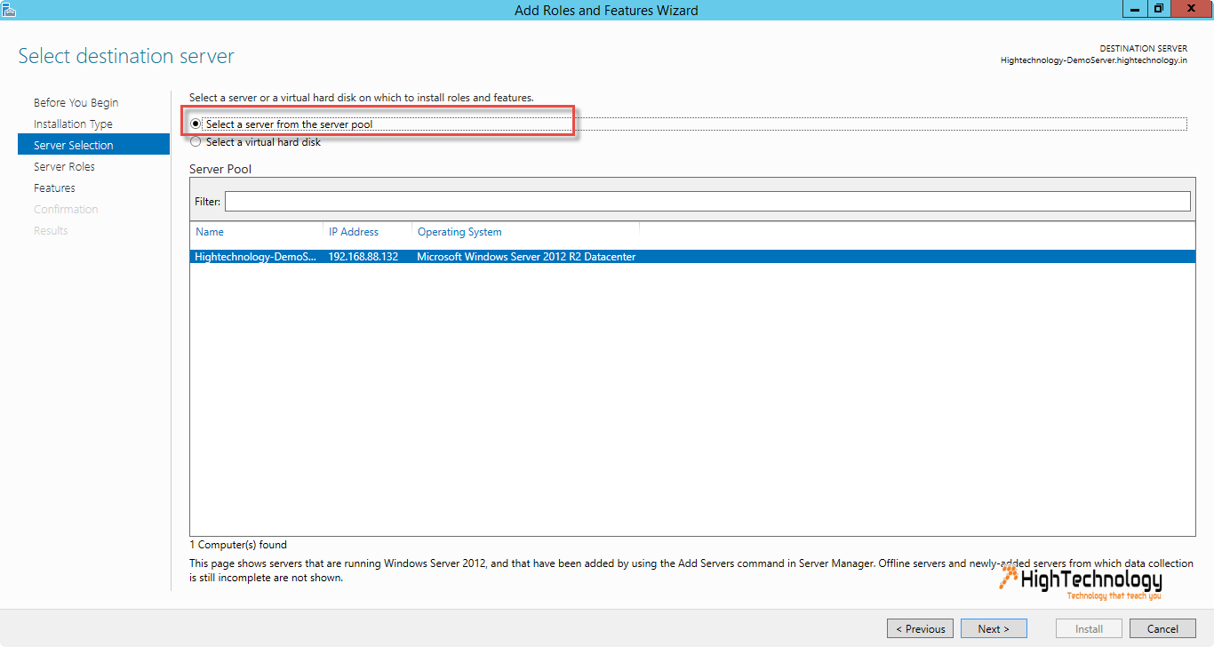Minimize the wizard window
The width and height of the screenshot is (1214, 647).
tap(1135, 9)
